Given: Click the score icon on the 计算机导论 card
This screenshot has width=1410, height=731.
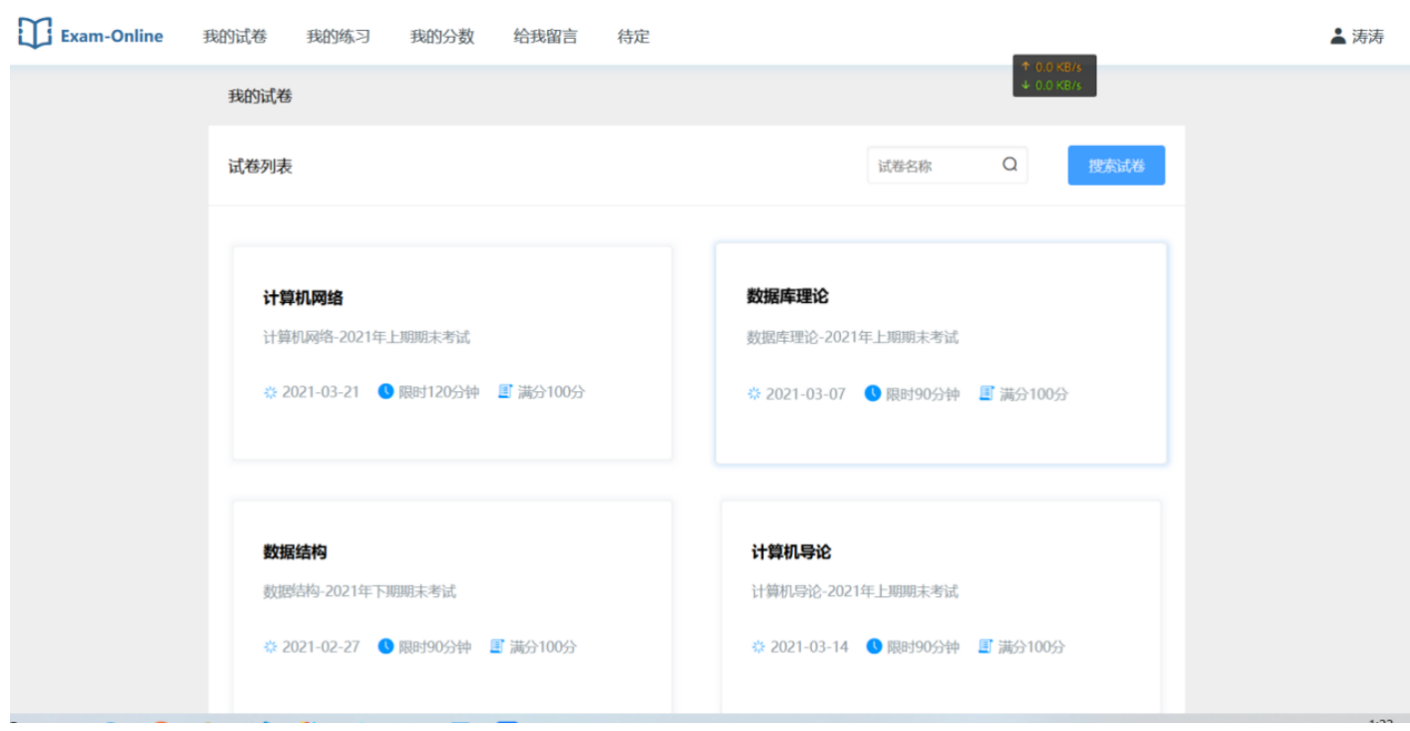Looking at the screenshot, I should [x=986, y=647].
